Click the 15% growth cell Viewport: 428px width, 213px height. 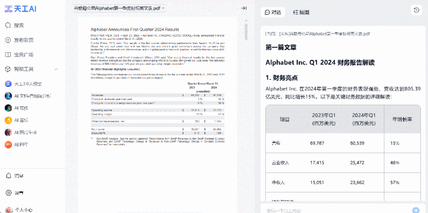click(x=395, y=143)
